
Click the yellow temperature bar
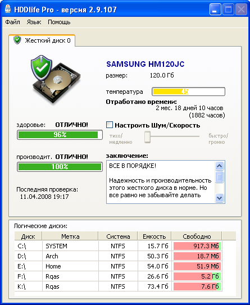[x=188, y=92]
